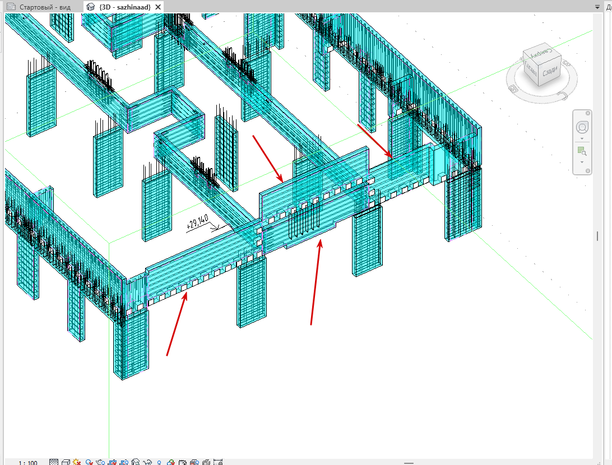Click the Temporary Hide/Isolate glasses icon
Screen dimensions: 612x465
click(147, 462)
